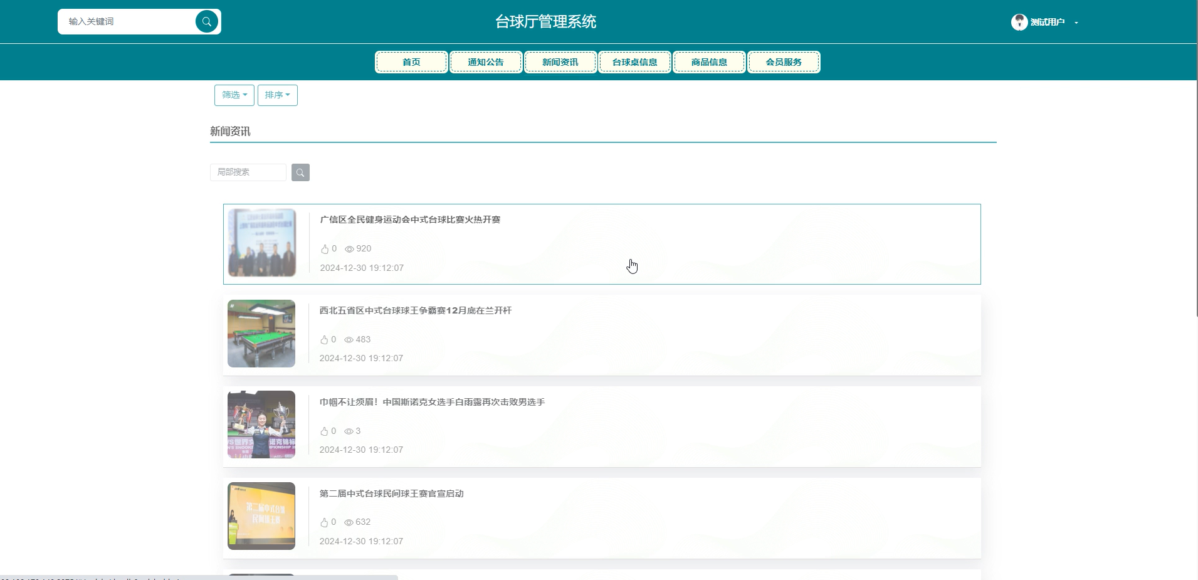This screenshot has width=1198, height=580.
Task: Open article 第二届中式台球民间球王赛官宣启动
Action: pyautogui.click(x=392, y=493)
